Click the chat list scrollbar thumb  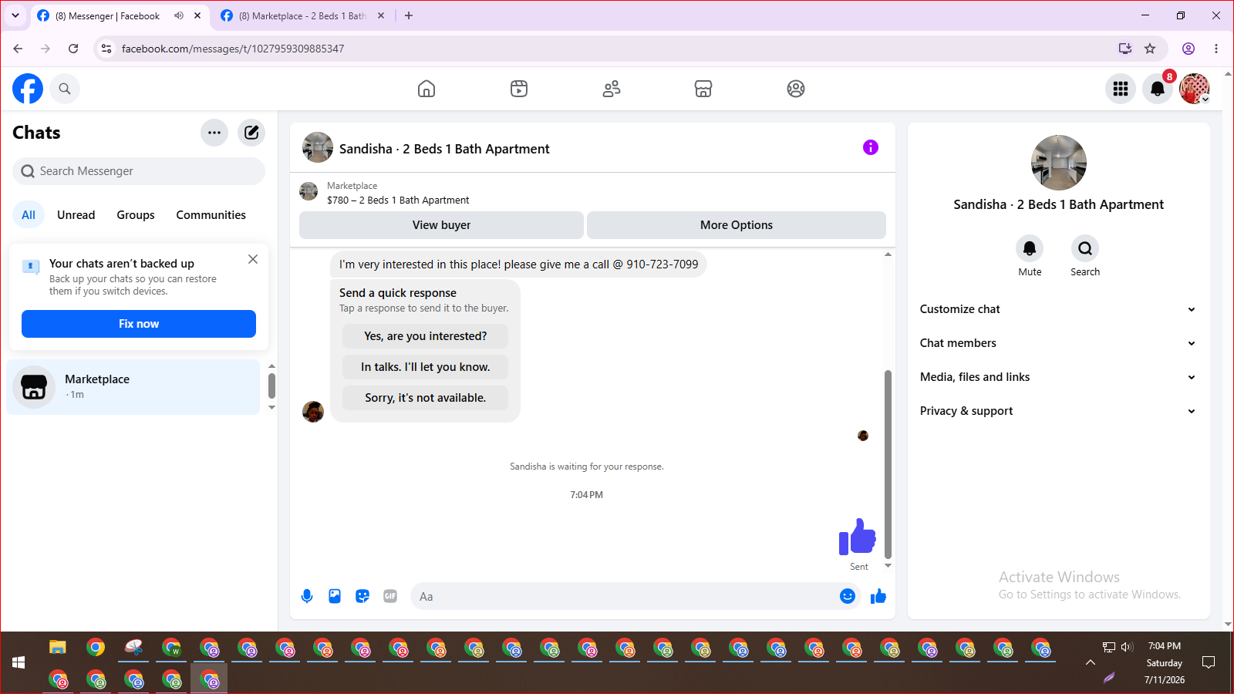point(271,386)
